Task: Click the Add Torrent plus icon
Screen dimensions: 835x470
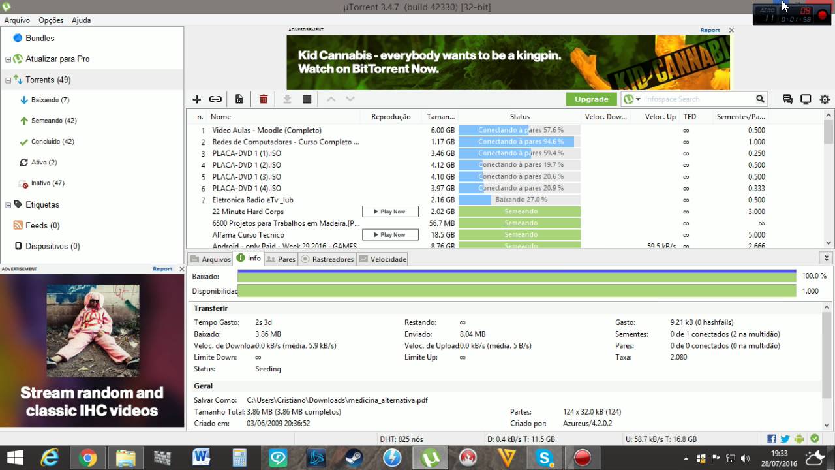Action: click(x=196, y=99)
